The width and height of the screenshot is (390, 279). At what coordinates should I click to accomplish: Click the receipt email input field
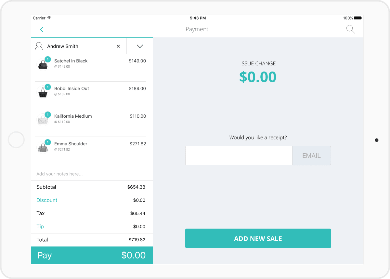(x=239, y=155)
